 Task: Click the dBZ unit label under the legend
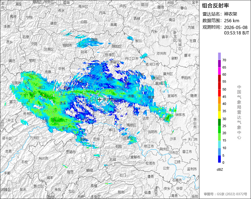tap(220, 170)
